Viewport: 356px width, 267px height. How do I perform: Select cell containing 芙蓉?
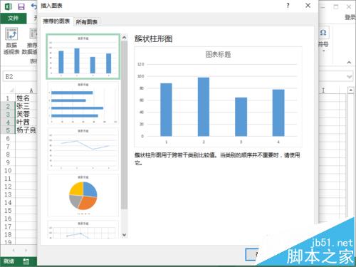26,114
